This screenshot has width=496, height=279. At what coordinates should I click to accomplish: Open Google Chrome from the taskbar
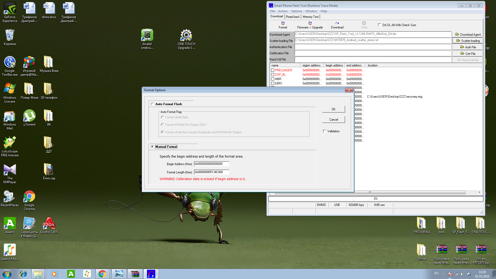[x=102, y=274]
